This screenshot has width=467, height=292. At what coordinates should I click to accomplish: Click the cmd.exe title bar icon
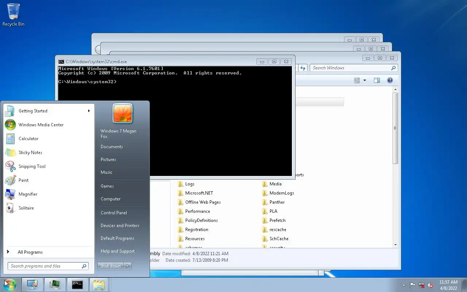[x=61, y=62]
